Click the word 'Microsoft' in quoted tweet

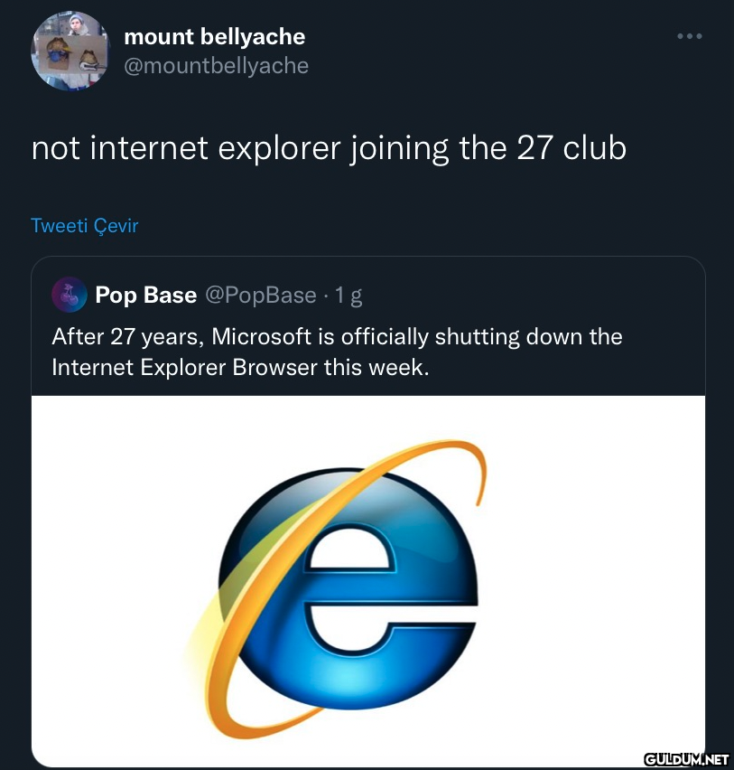pyautogui.click(x=263, y=337)
